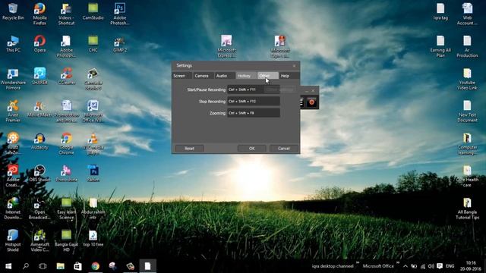The image size is (486, 273).
Task: Select the Google Chrome desktop icon
Action: pos(66,143)
